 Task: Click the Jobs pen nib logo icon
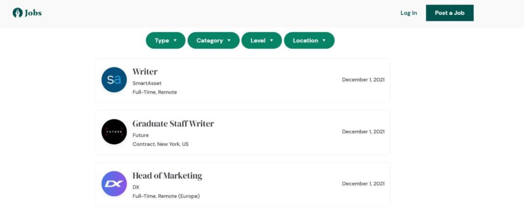coord(18,13)
